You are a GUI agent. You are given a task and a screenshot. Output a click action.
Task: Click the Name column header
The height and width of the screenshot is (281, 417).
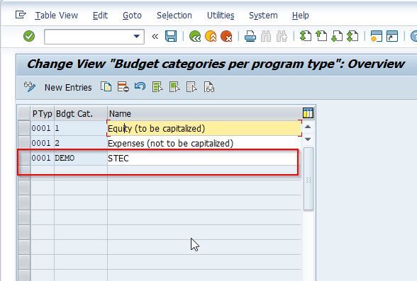coord(204,113)
